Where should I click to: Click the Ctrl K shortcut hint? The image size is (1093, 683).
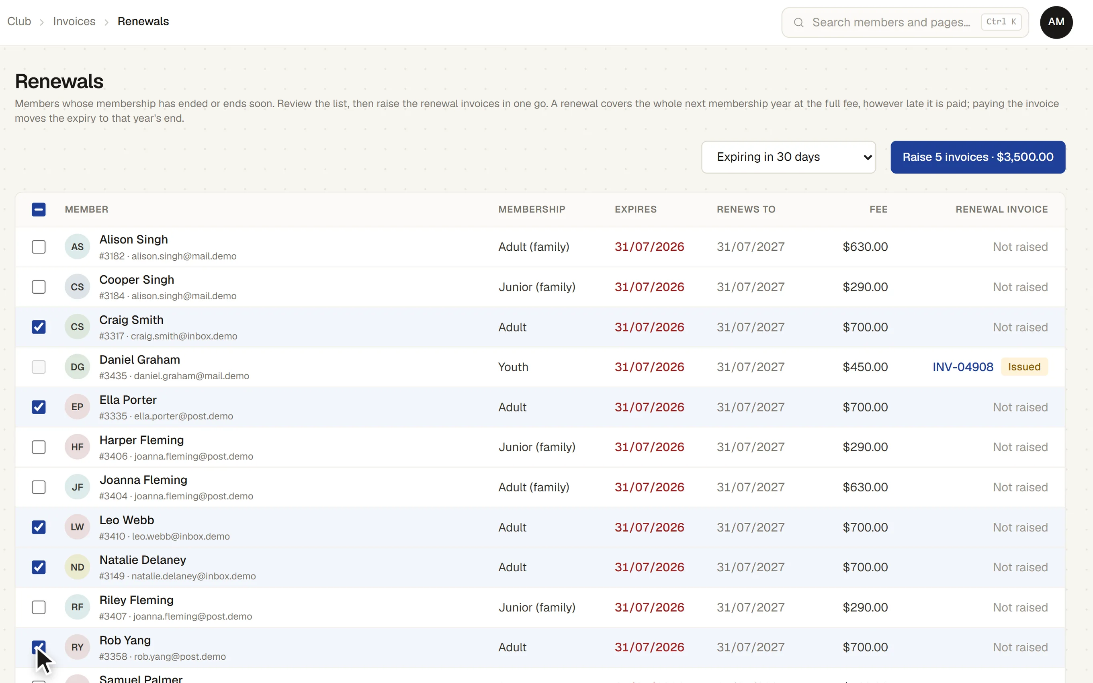pyautogui.click(x=1001, y=22)
